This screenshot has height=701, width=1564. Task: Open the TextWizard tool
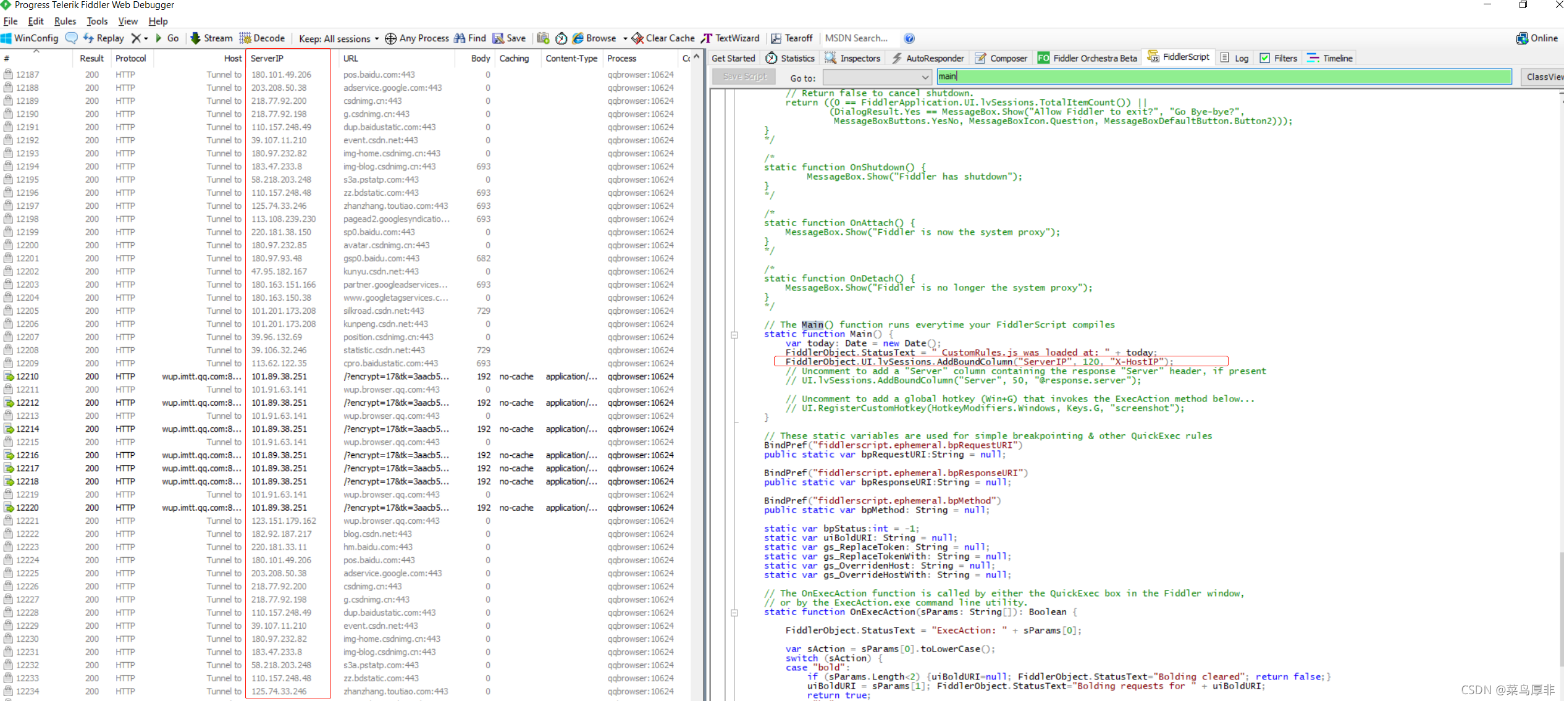coord(730,38)
